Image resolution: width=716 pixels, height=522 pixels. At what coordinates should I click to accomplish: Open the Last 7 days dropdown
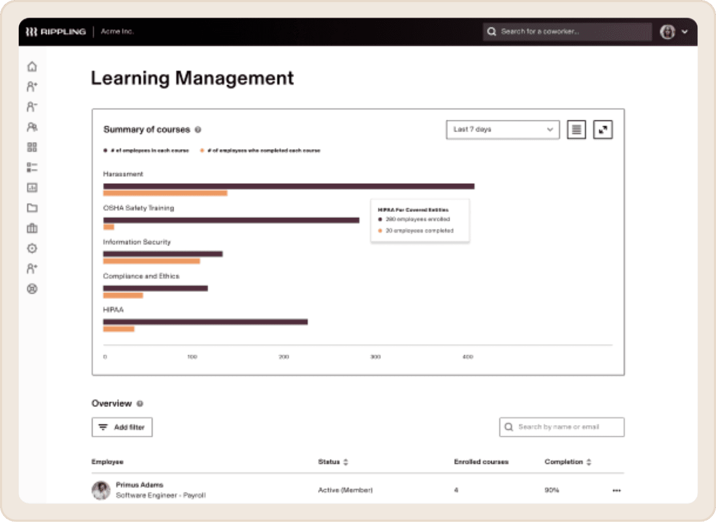pyautogui.click(x=502, y=129)
